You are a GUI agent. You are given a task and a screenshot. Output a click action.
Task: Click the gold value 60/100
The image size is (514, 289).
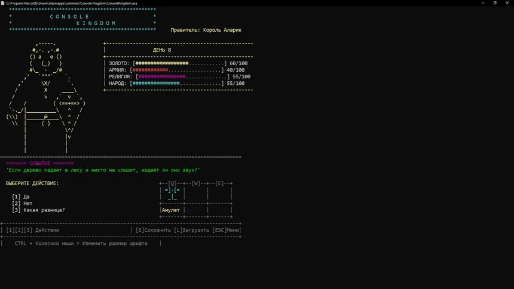click(238, 63)
